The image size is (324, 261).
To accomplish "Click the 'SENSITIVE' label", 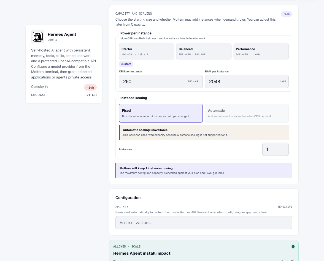I will 285,207.
